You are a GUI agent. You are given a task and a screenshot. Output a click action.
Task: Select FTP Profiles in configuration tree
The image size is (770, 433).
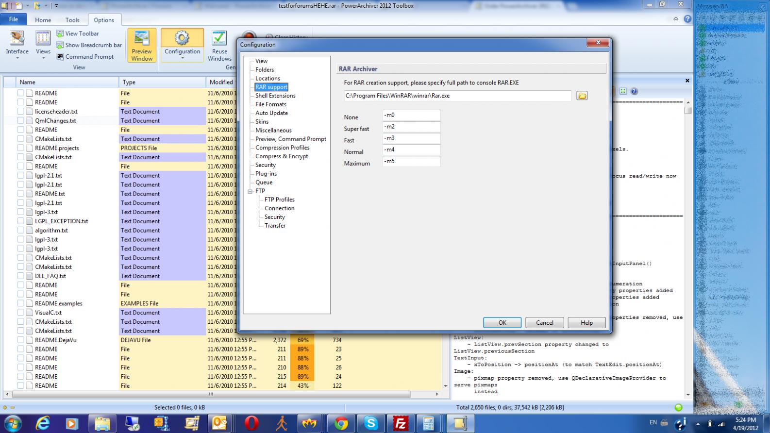(x=280, y=200)
